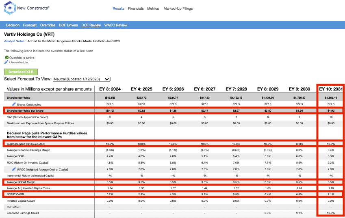
Task: Click the EY 7: 2028 column header
Action: [237, 89]
